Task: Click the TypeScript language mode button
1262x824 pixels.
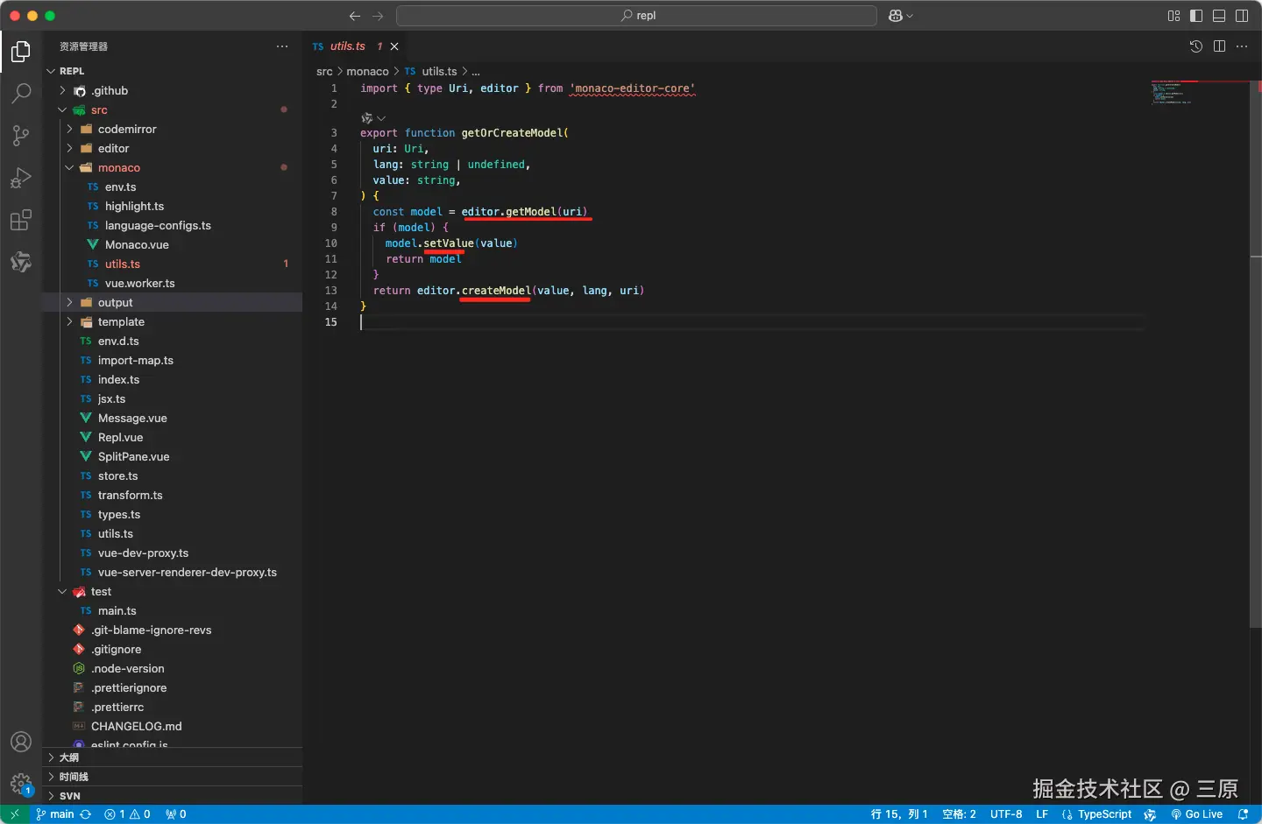Action: pos(1104,814)
